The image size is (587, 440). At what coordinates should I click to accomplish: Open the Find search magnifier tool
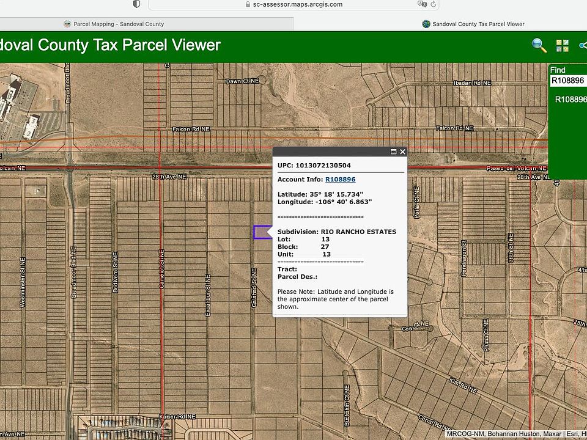click(539, 45)
